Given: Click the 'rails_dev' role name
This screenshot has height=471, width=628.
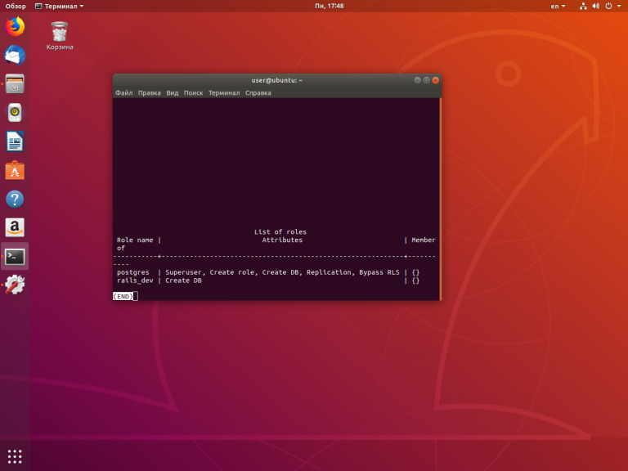Looking at the screenshot, I should coord(135,280).
